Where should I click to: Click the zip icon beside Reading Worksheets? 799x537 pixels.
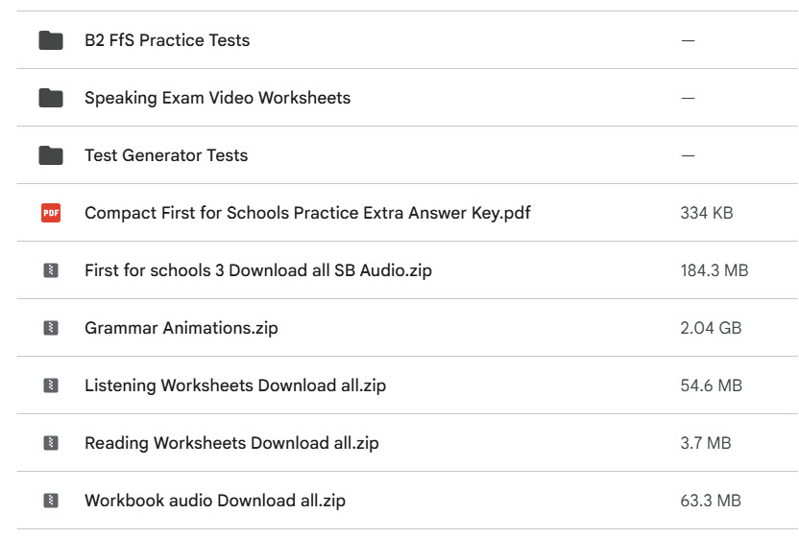[51, 443]
